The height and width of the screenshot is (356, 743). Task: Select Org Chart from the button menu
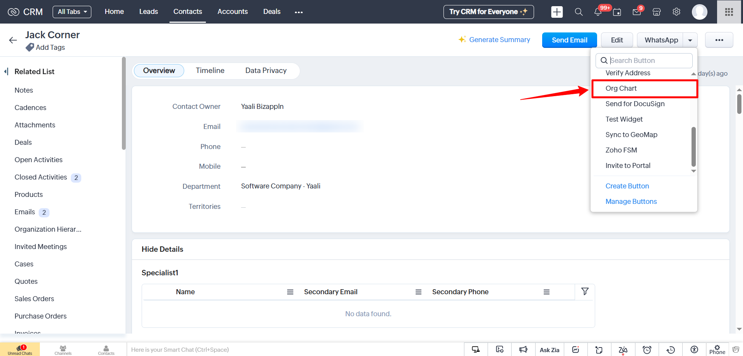tap(621, 88)
